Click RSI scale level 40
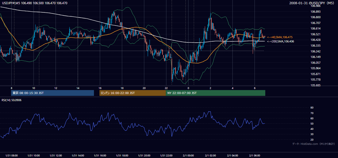 [x=312, y=129]
